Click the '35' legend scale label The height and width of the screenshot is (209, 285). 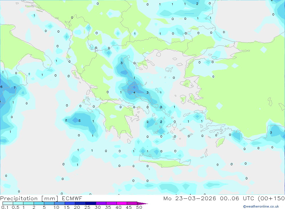108,207
